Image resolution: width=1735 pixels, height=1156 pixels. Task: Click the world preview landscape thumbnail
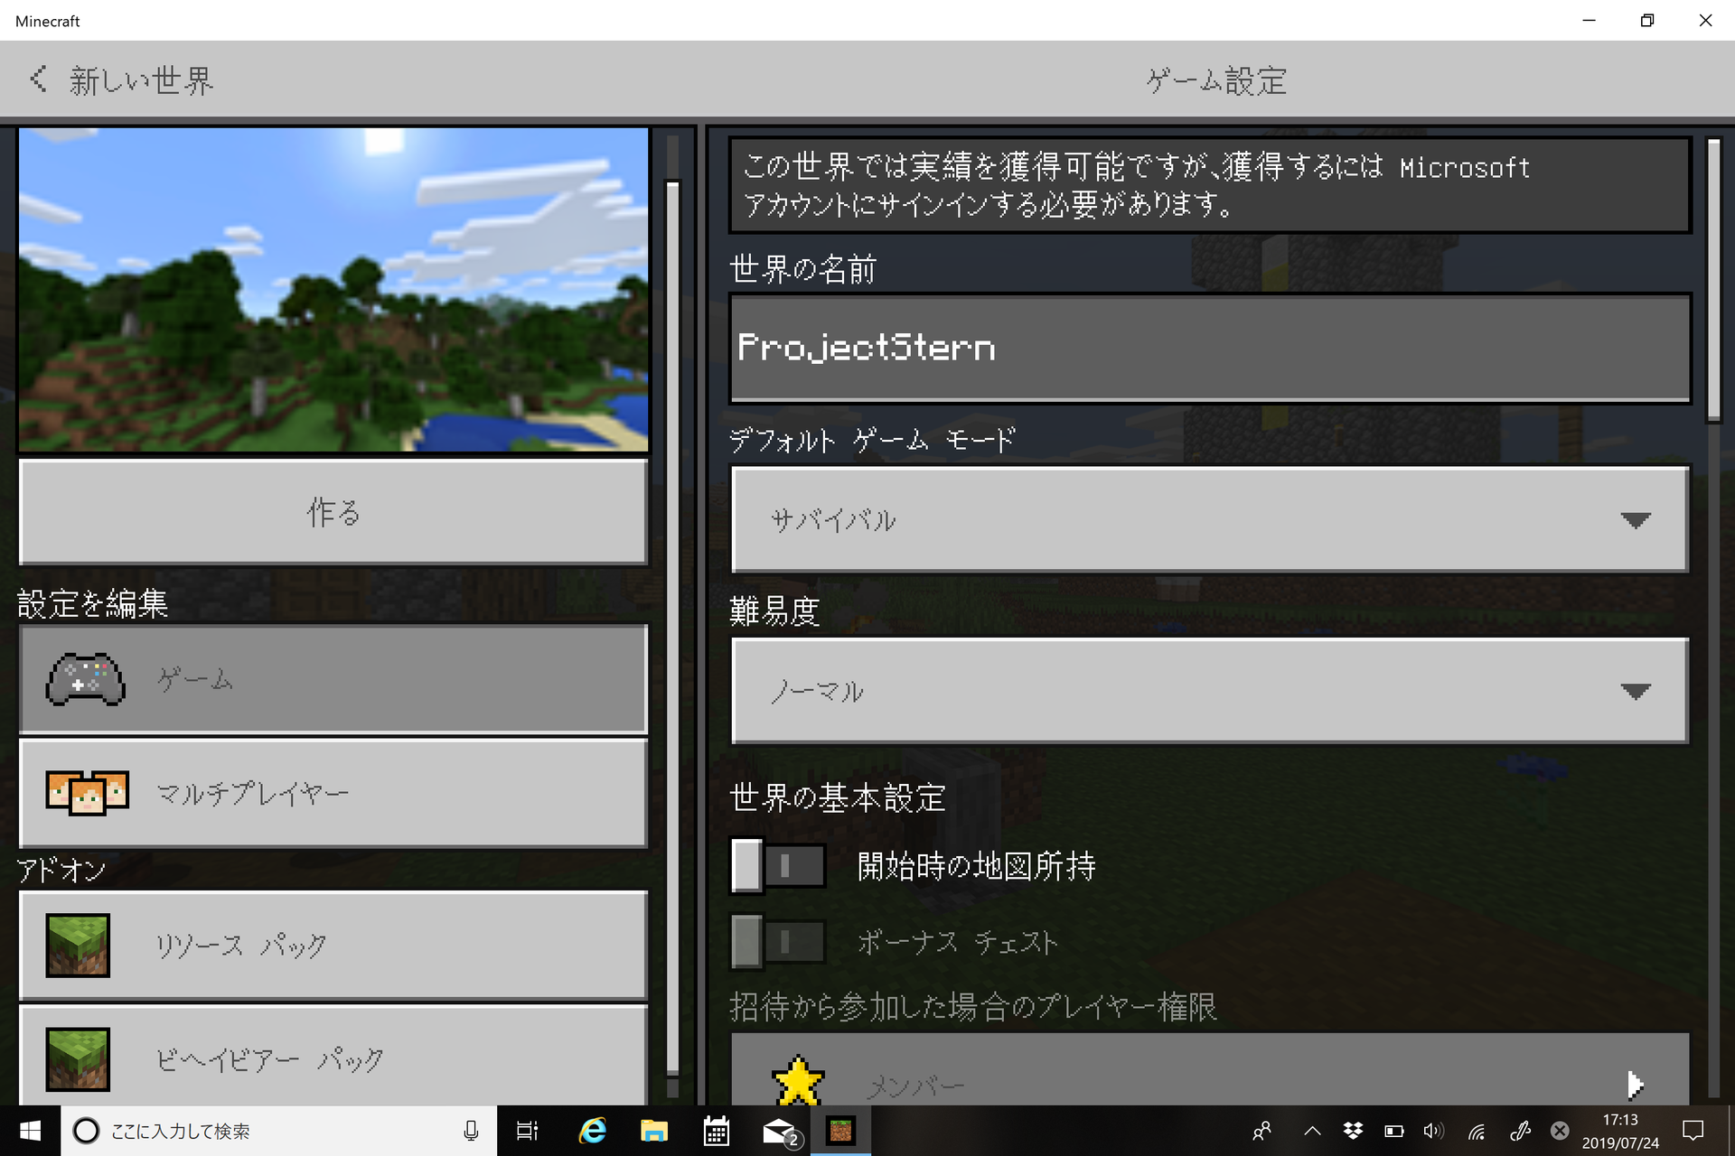click(x=333, y=289)
